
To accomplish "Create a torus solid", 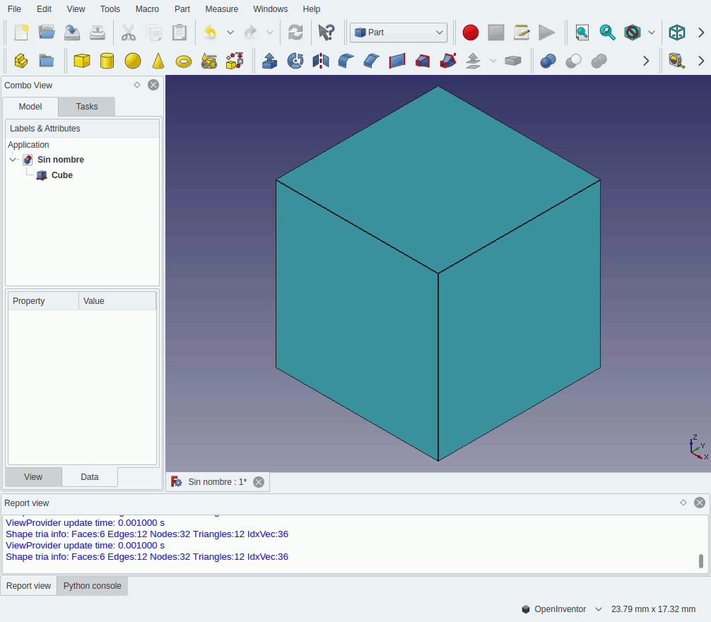I will pos(184,61).
